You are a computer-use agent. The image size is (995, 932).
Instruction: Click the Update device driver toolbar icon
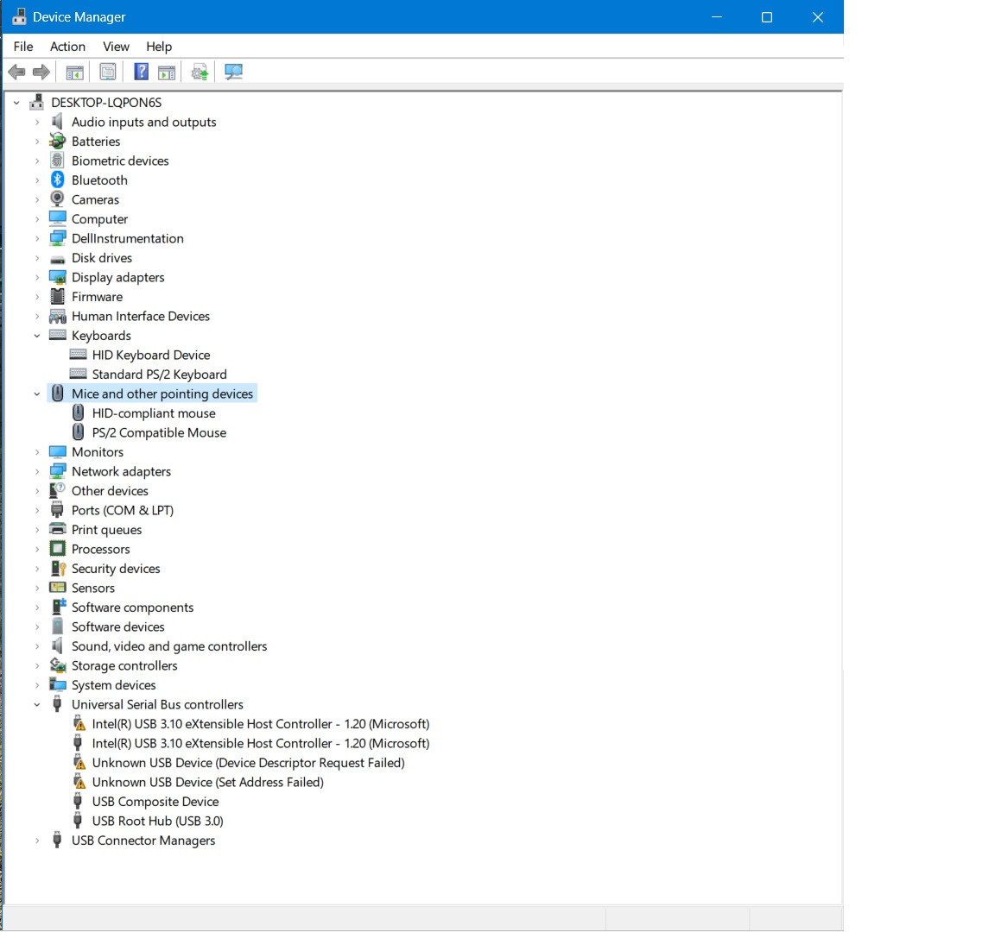coord(200,72)
